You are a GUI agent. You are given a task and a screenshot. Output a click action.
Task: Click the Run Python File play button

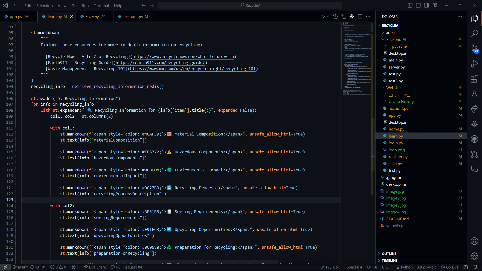pyautogui.click(x=323, y=17)
